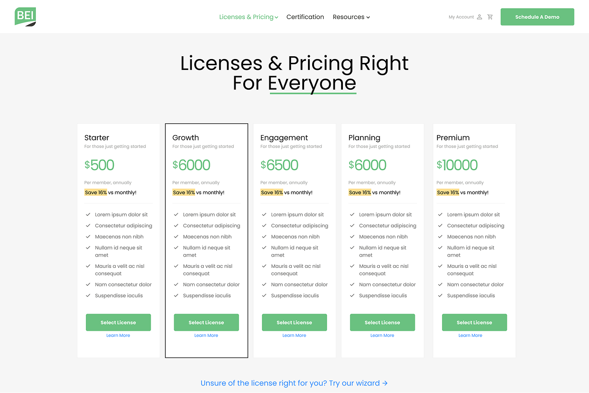
Task: Expand the Licenses & Pricing dropdown
Action: tap(248, 17)
